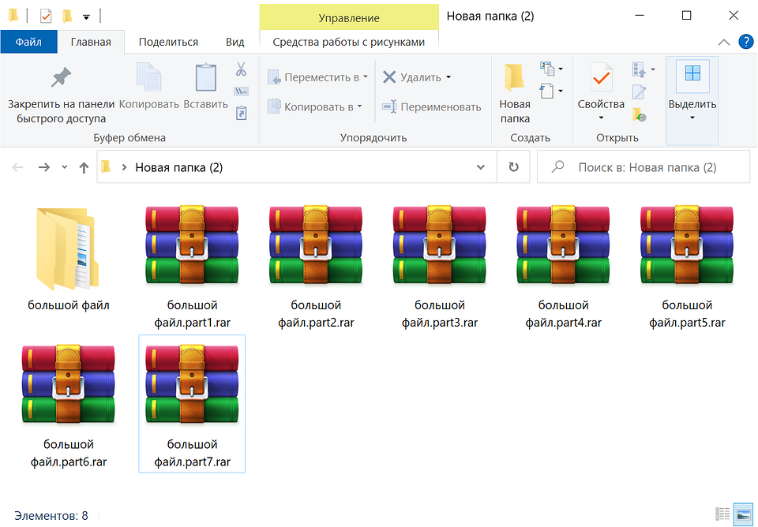Select the большой файл.part1.rar archive

tap(192, 268)
